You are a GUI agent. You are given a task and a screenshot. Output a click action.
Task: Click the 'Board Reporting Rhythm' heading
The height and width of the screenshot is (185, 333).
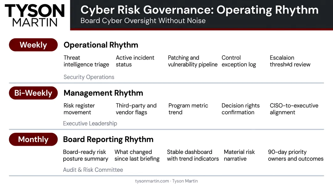pos(108,139)
